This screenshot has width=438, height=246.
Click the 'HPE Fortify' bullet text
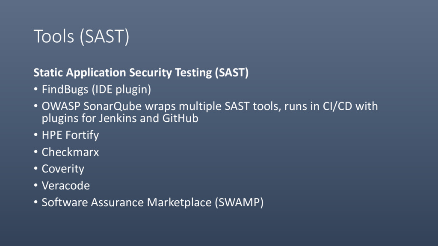pyautogui.click(x=70, y=135)
